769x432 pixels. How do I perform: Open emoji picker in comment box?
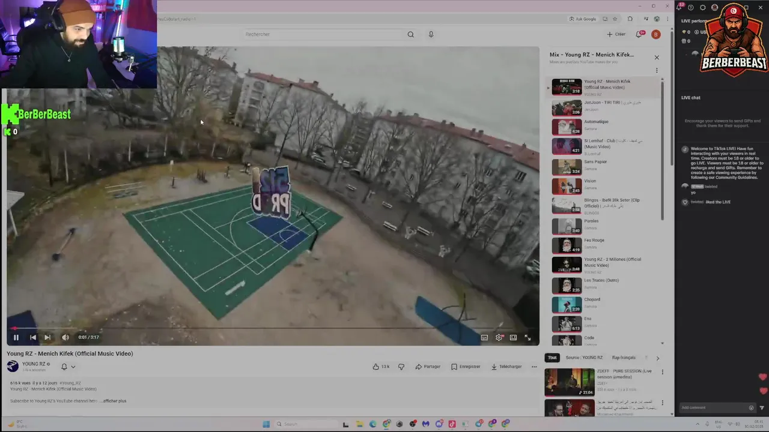tap(751, 407)
